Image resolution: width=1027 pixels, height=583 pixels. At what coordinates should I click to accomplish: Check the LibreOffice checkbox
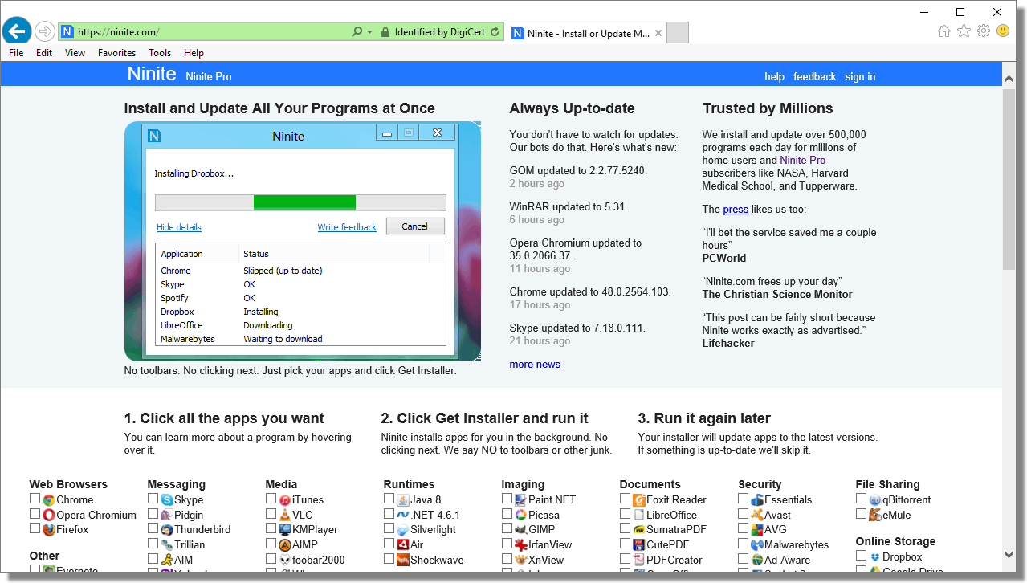[626, 514]
